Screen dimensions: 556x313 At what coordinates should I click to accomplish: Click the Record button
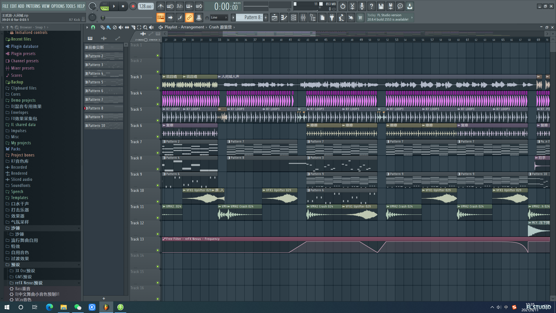133,6
